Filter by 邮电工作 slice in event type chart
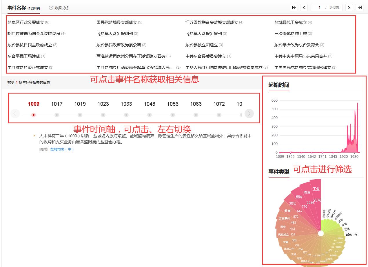The image size is (368, 267). point(351,235)
